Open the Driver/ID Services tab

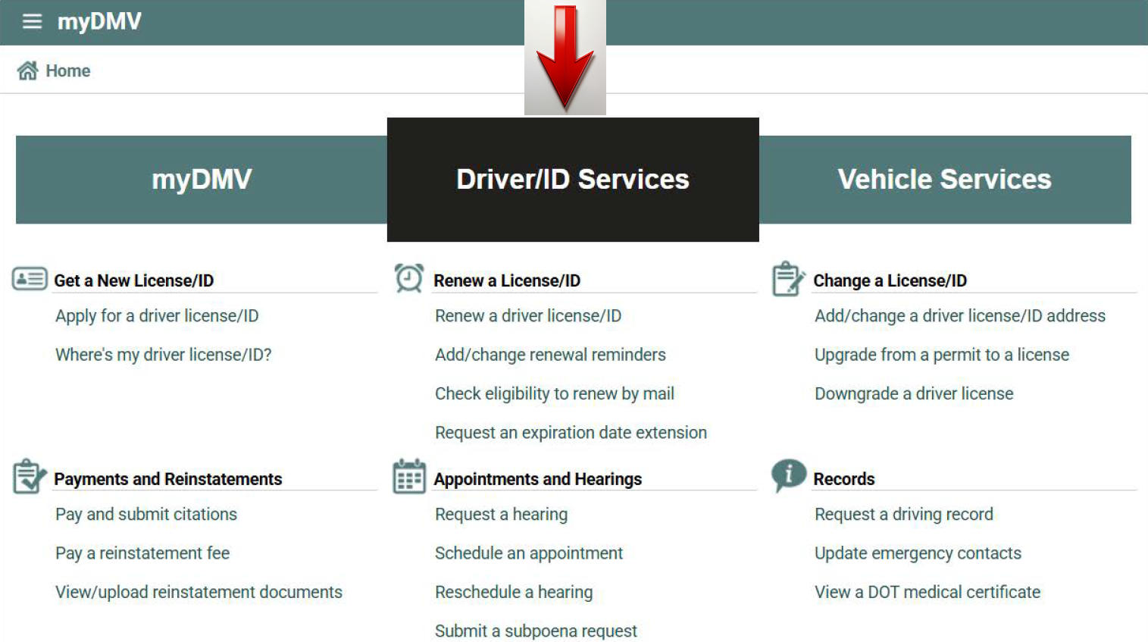573,180
